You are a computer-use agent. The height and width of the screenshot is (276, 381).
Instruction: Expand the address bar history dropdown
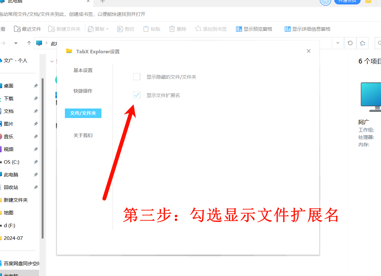coord(338,43)
